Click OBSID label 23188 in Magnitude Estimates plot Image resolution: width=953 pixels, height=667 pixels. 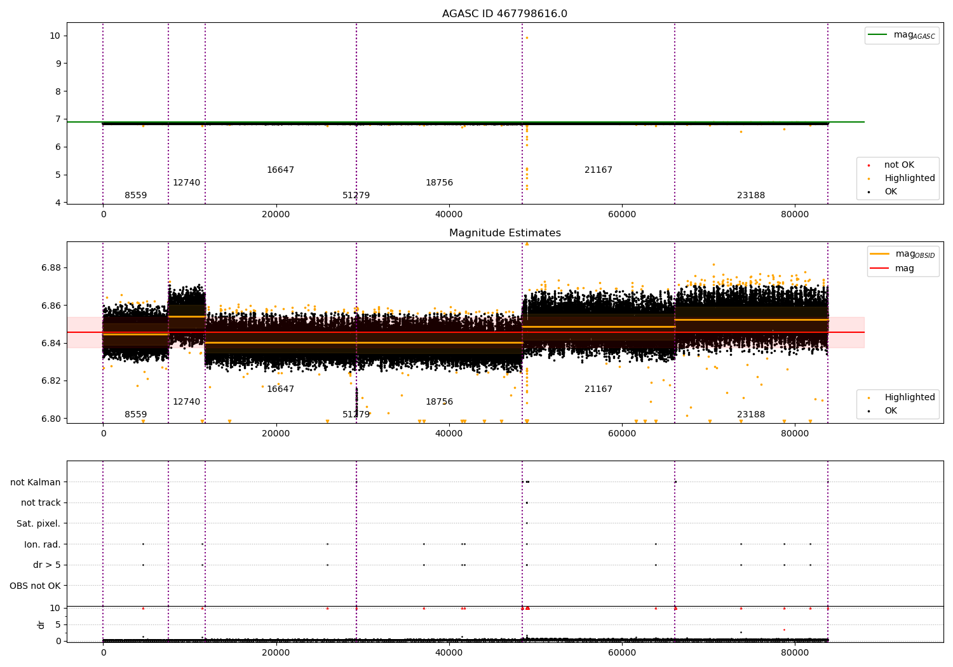(x=751, y=414)
